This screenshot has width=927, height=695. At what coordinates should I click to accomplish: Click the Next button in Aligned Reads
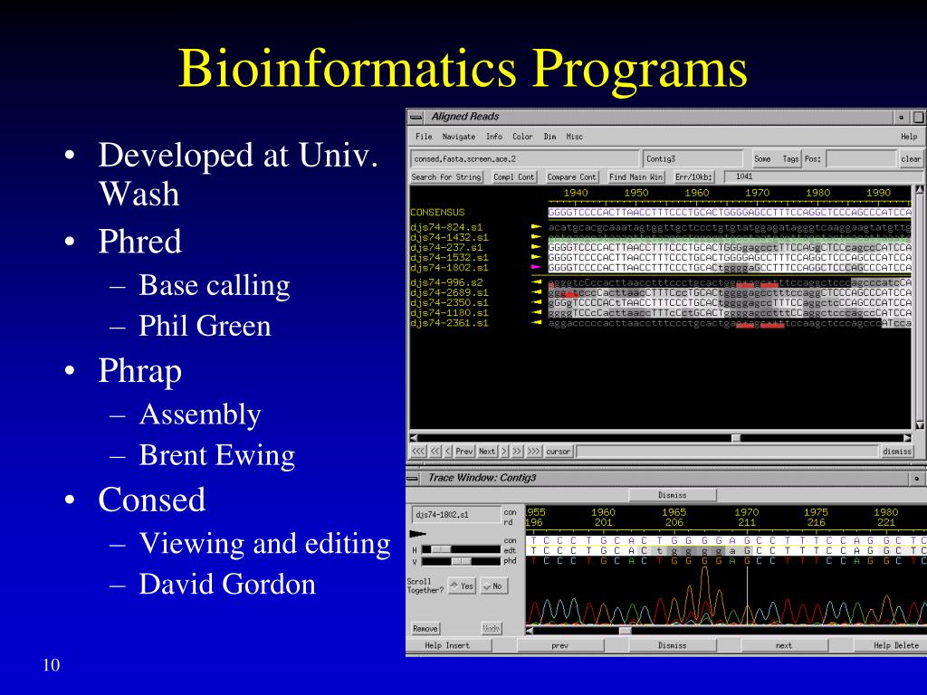point(487,451)
